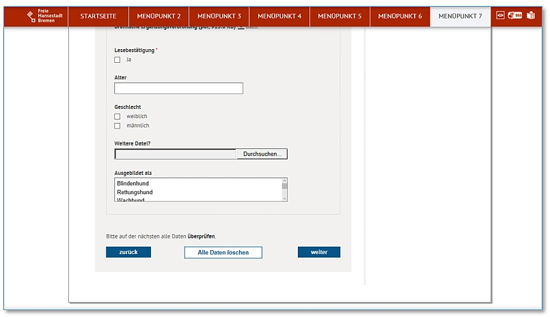Check the 'Ja' Lesebestätigung checkbox
Viewport: 550px width, 317px height.
118,60
